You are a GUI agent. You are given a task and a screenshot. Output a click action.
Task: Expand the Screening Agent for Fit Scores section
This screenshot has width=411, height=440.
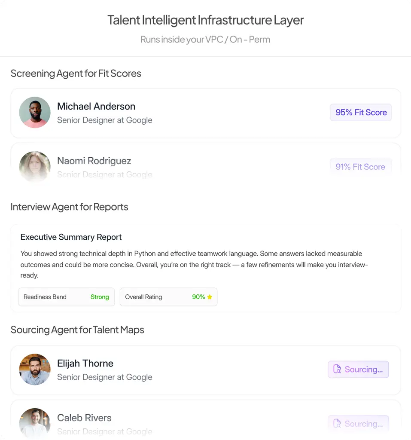76,73
